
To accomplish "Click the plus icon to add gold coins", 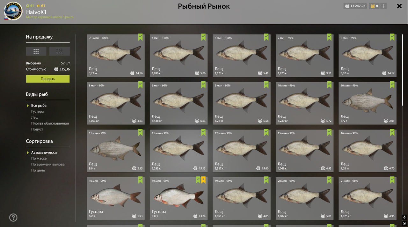I will click(x=383, y=6).
